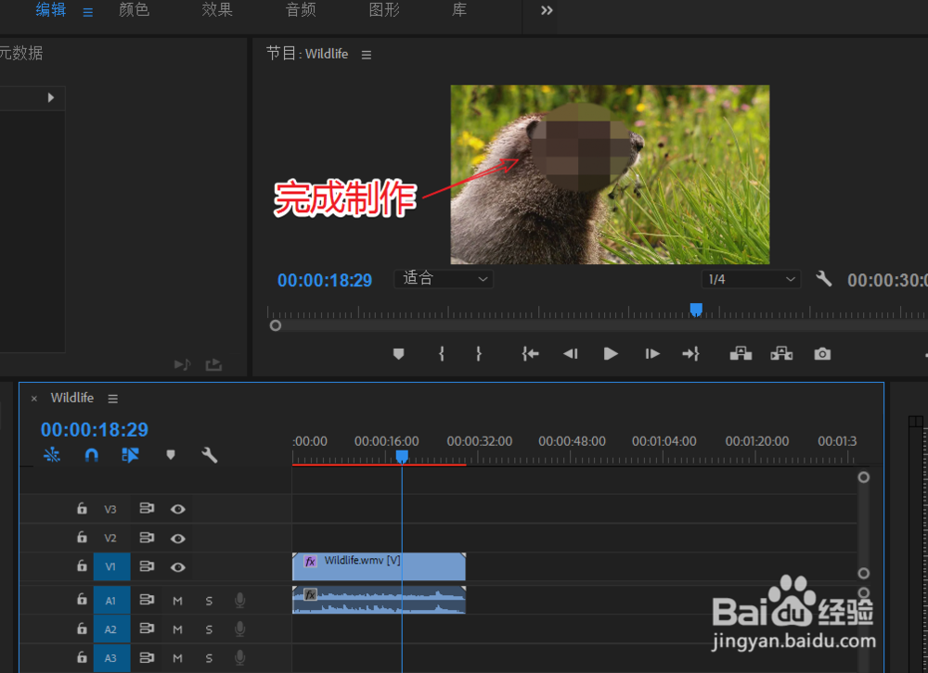This screenshot has height=673, width=928.
Task: Switch to 库 workspace
Action: point(459,10)
